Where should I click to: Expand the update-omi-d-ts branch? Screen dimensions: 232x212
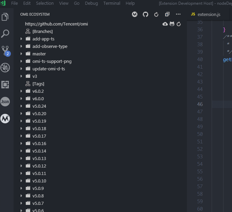coord(21,69)
